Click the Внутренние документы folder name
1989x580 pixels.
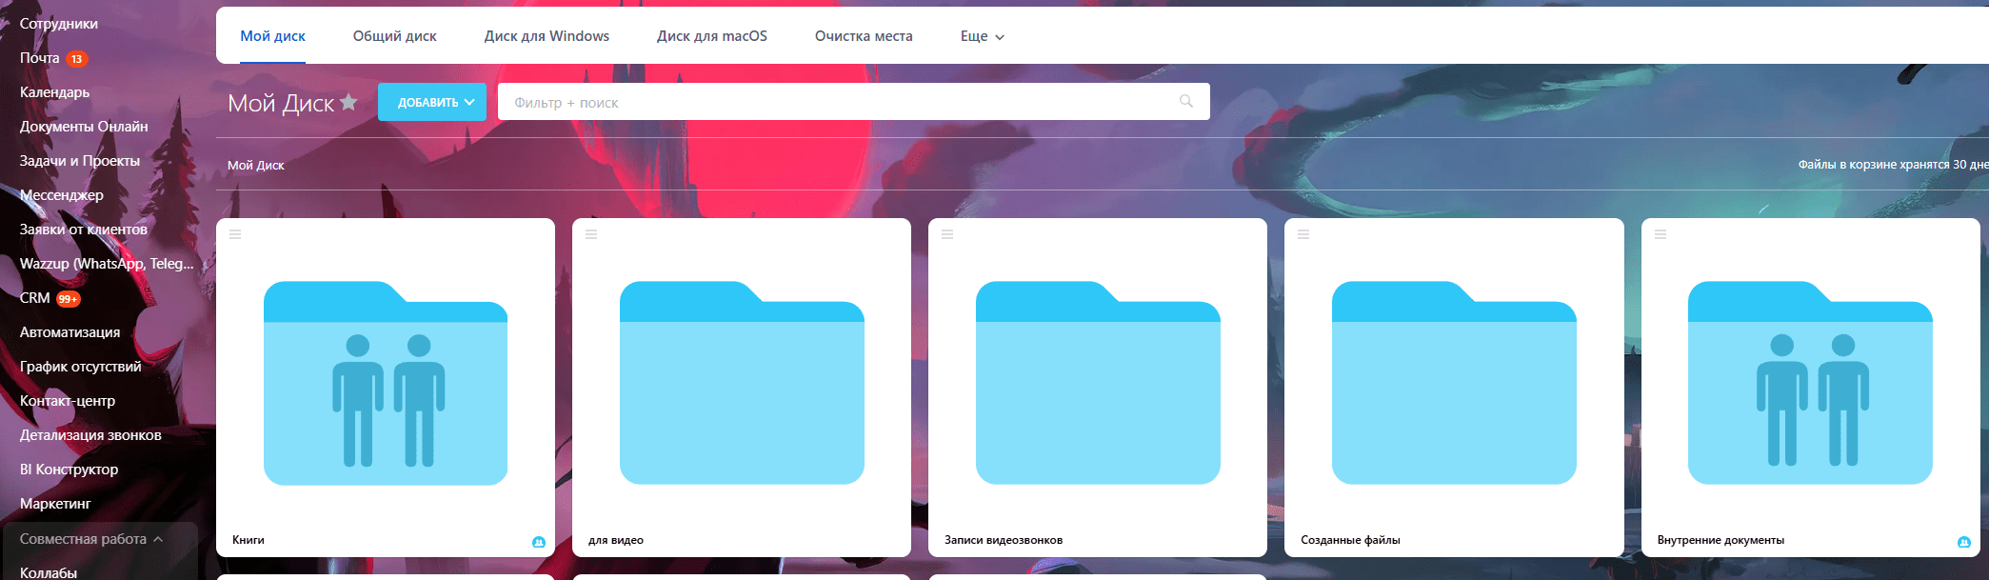point(1720,540)
